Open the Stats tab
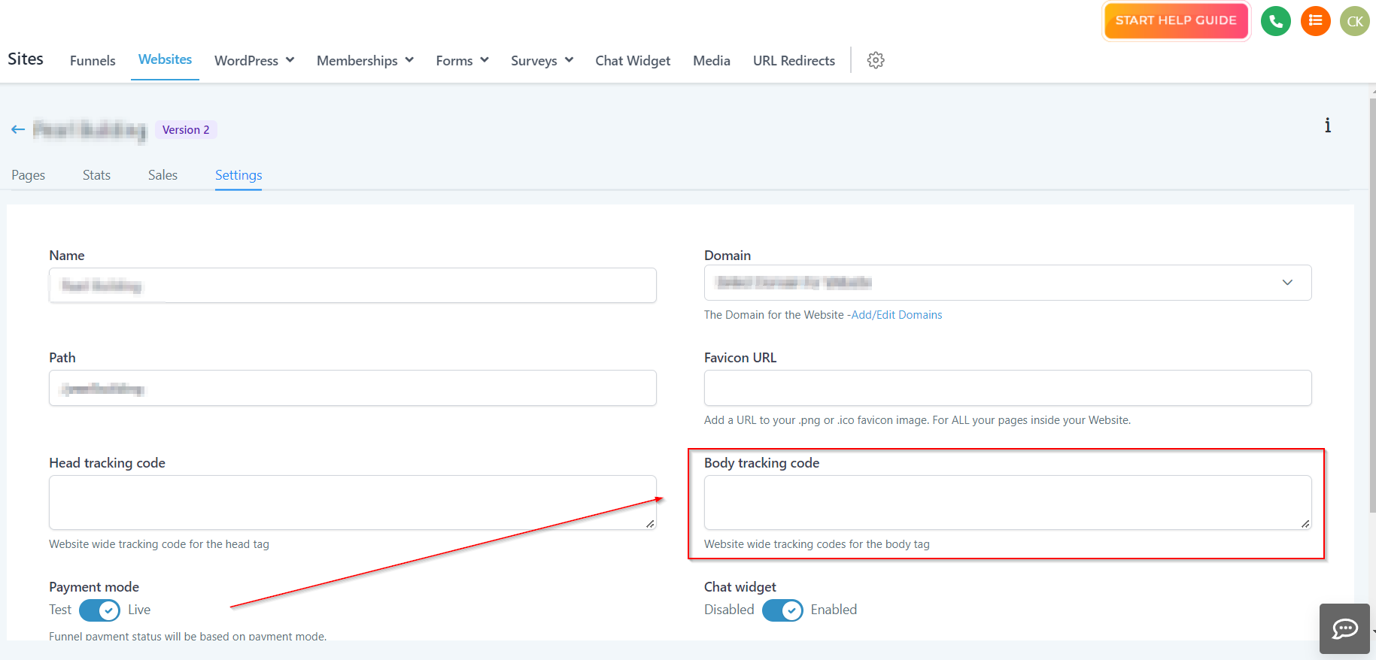1376x660 pixels. pyautogui.click(x=96, y=175)
